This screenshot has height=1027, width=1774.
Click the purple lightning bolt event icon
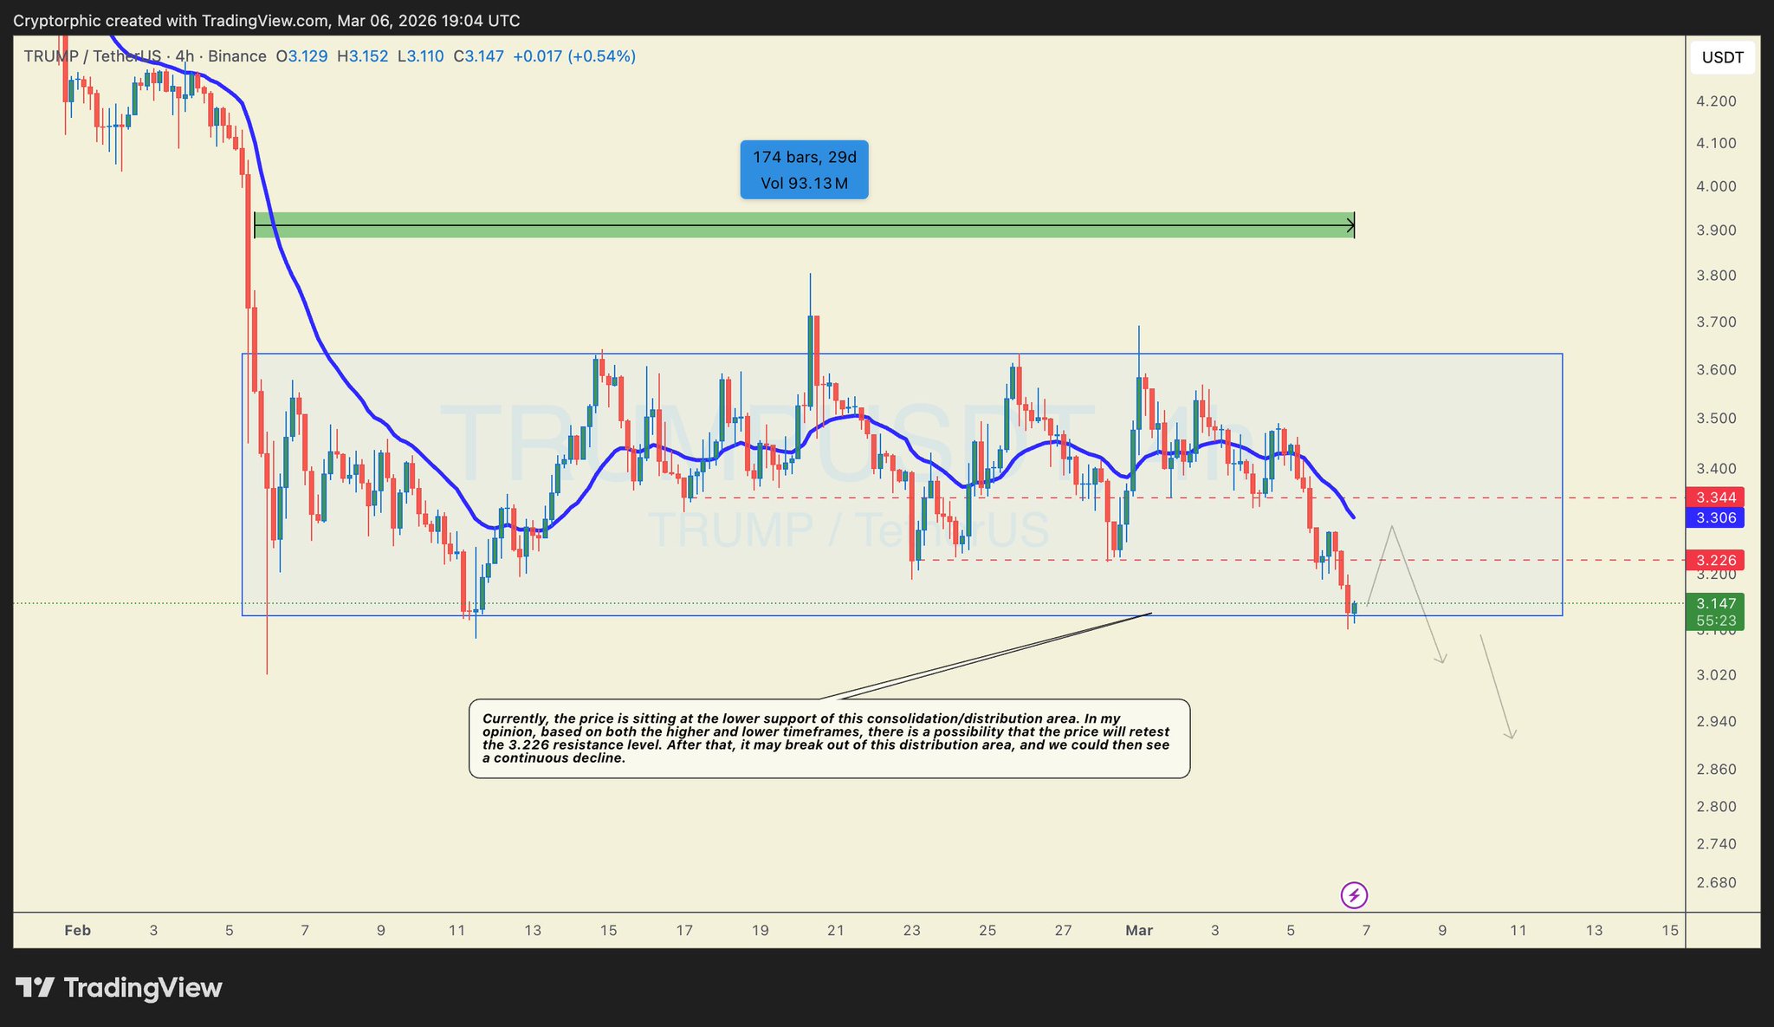pos(1354,895)
